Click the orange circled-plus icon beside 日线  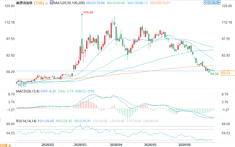click(x=47, y=3)
